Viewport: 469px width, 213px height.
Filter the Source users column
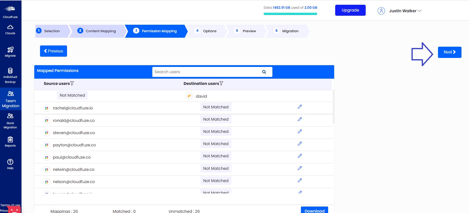[72, 83]
